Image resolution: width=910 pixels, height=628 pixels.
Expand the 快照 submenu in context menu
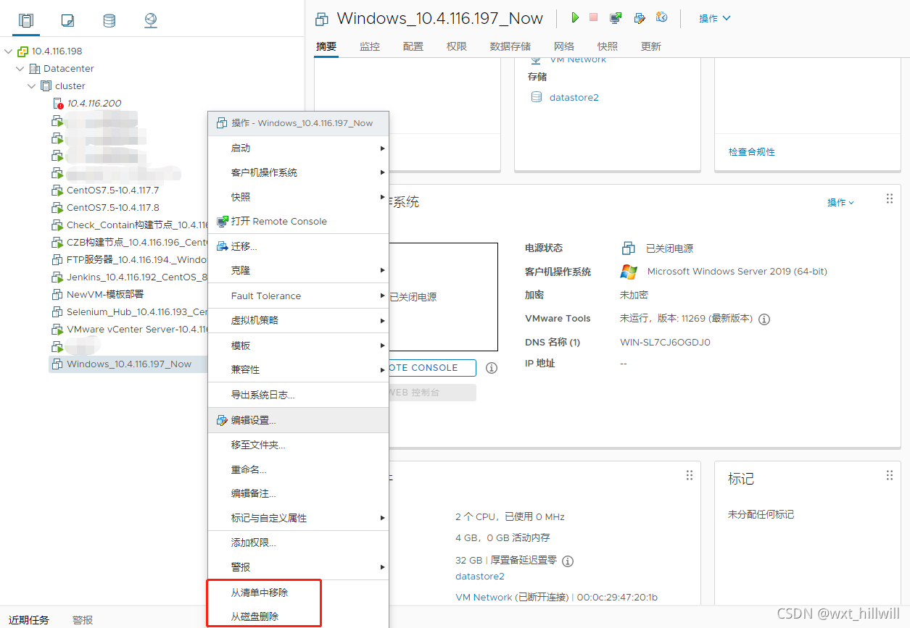[x=298, y=197]
